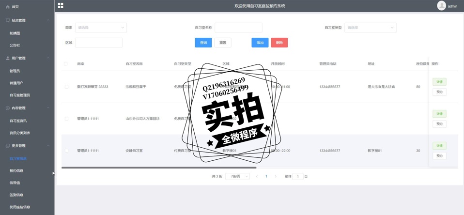Screen dimensions: 464x215
Task: Toggle the select-all checkbox in table header
Action: pos(66,63)
